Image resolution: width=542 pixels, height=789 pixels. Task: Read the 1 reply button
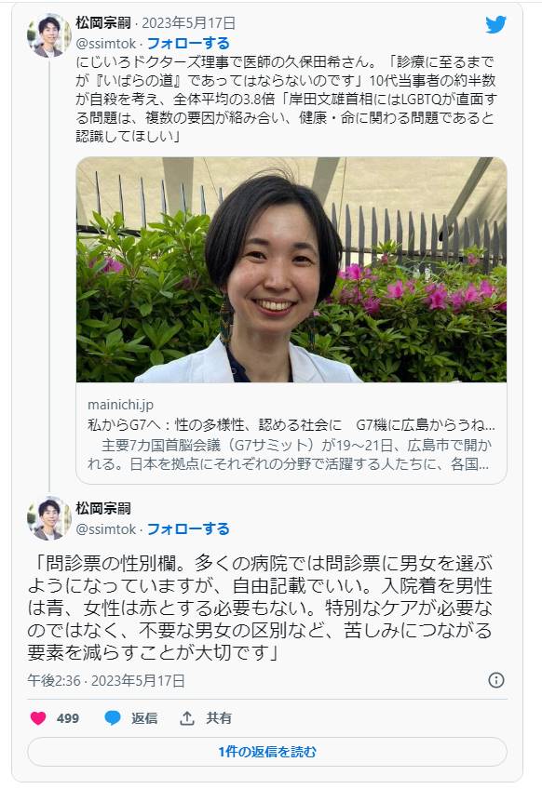pos(267,752)
